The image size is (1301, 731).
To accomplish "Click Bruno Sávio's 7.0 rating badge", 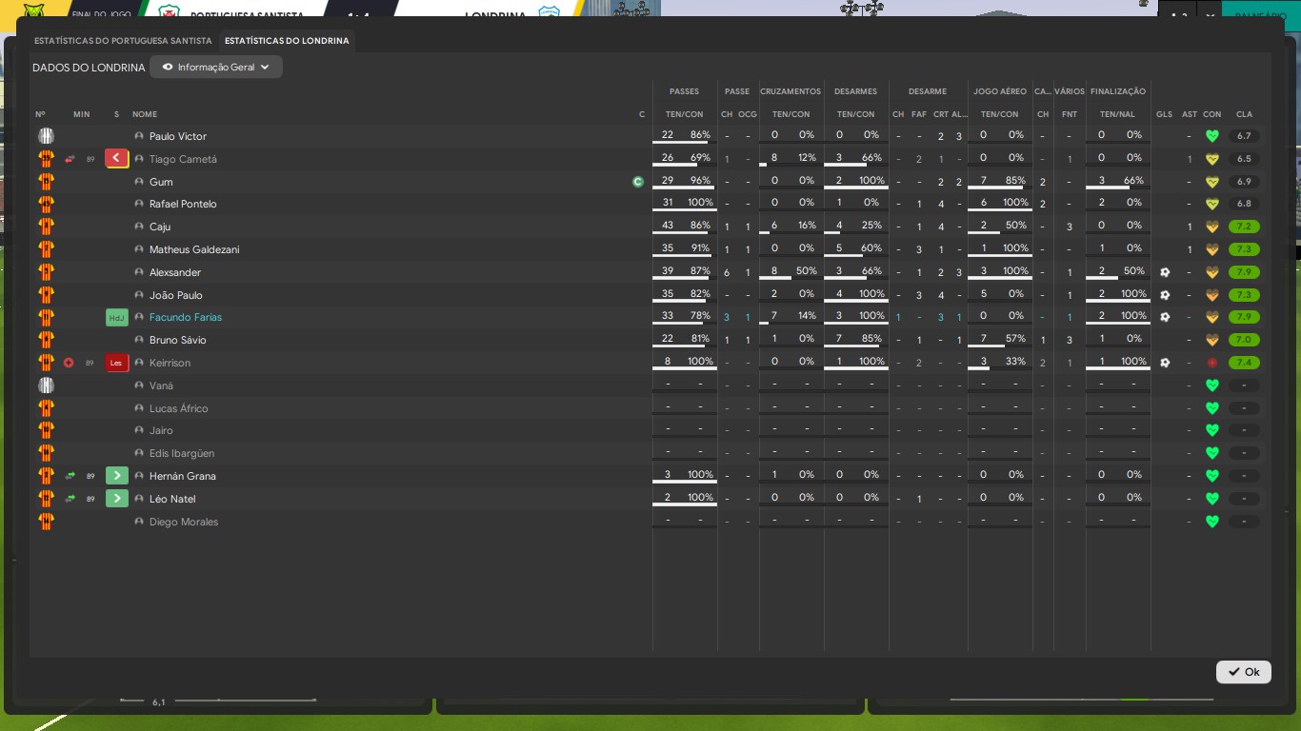I will point(1244,340).
